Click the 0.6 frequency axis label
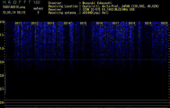Screen dimensions: 170x108 click(x=2, y=103)
